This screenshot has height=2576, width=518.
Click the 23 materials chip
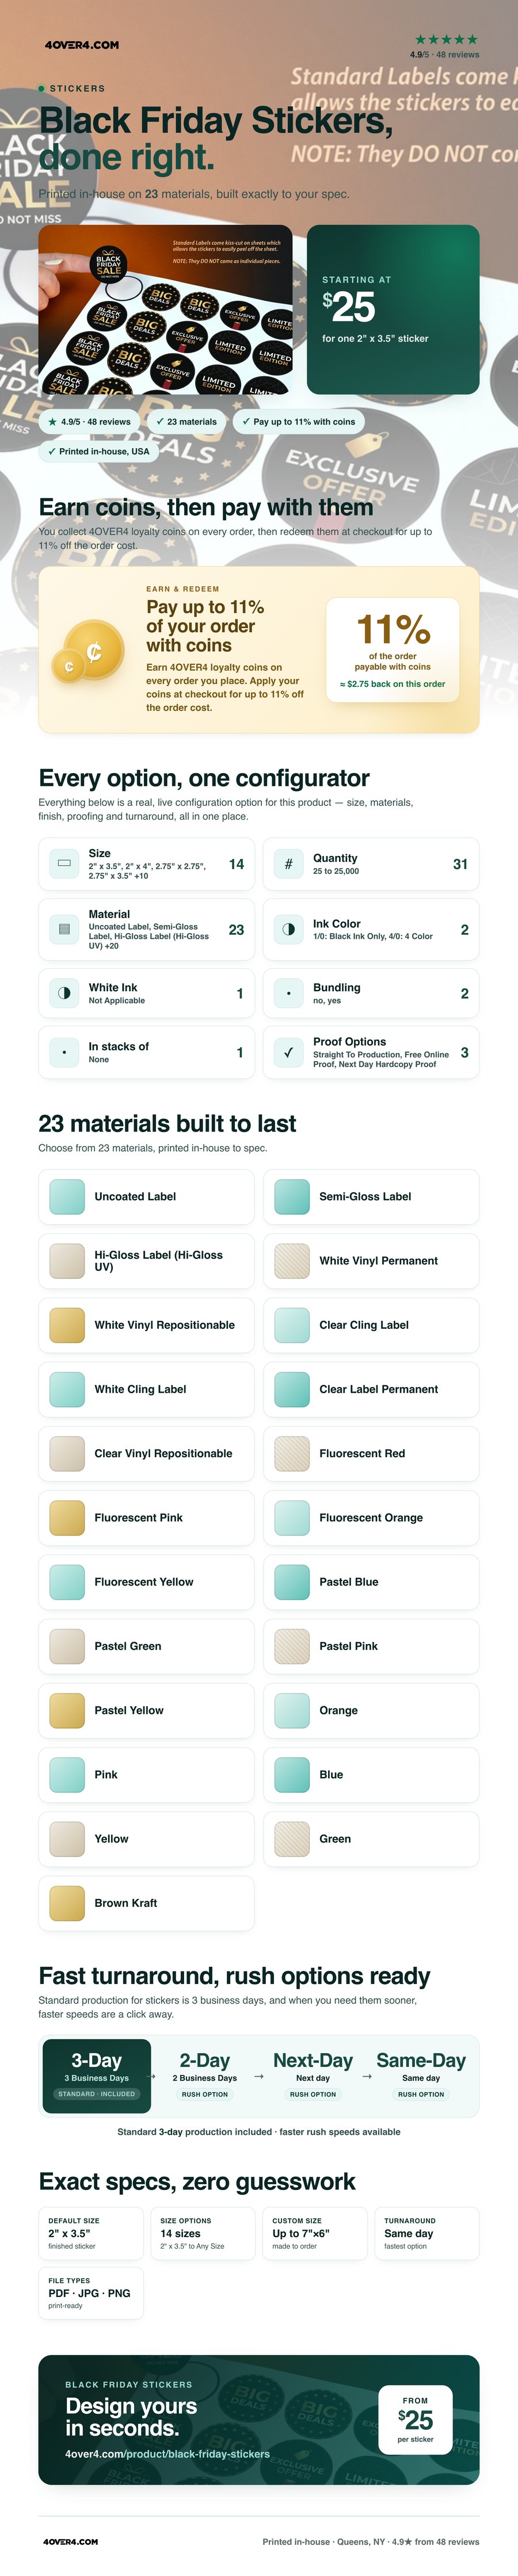pos(186,422)
